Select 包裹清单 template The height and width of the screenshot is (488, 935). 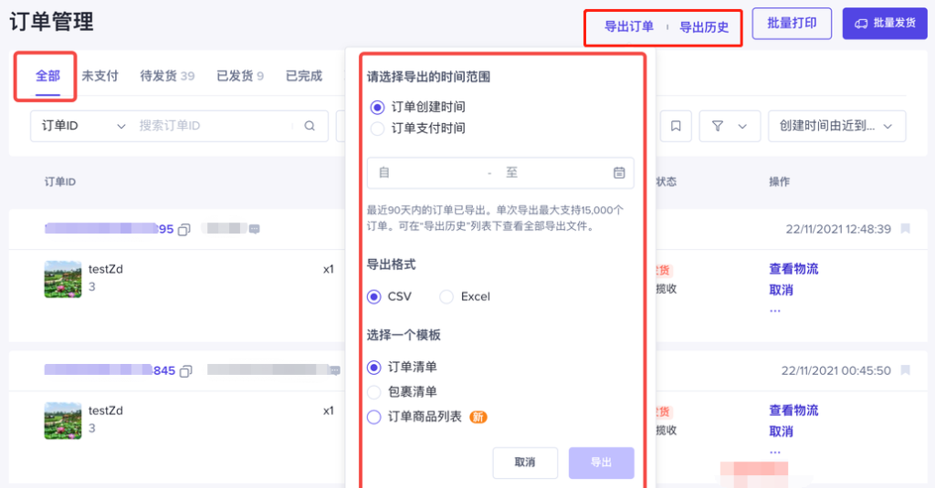click(x=373, y=392)
